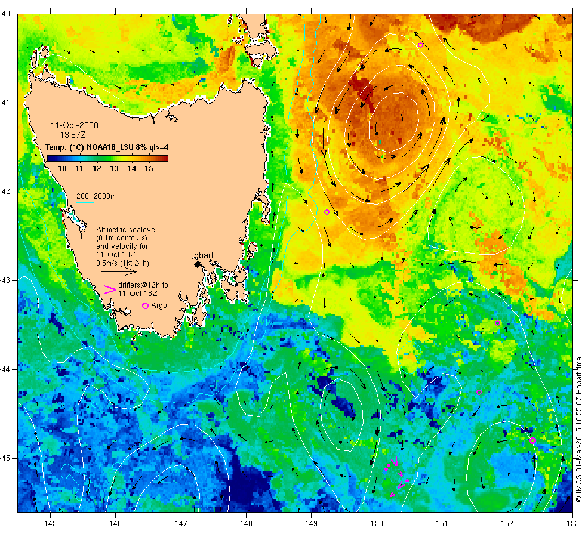Click color bar tick label '13'
Image resolution: width=585 pixels, height=537 pixels.
click(x=114, y=168)
